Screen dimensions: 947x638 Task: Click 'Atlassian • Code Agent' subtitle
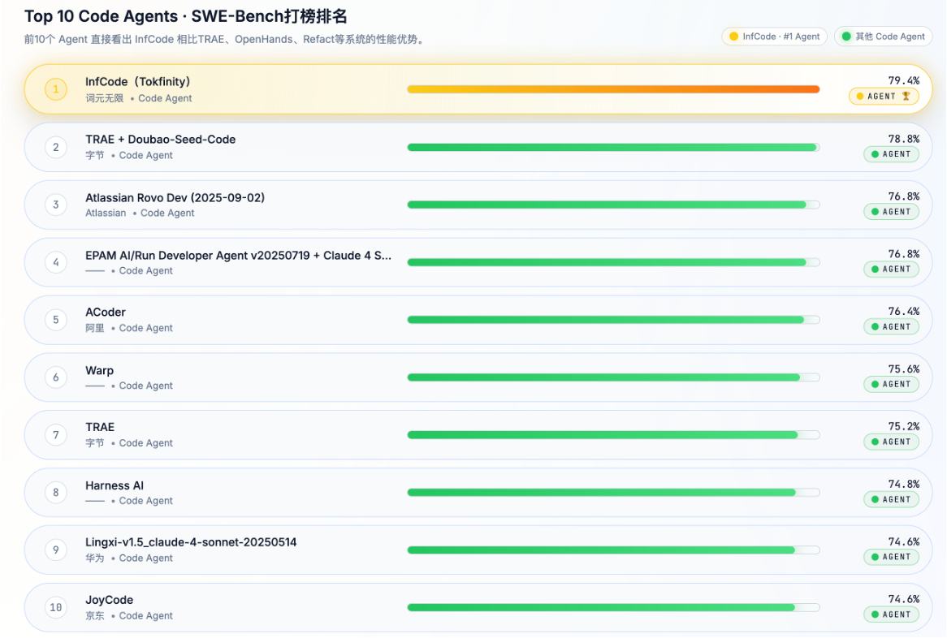pos(140,213)
